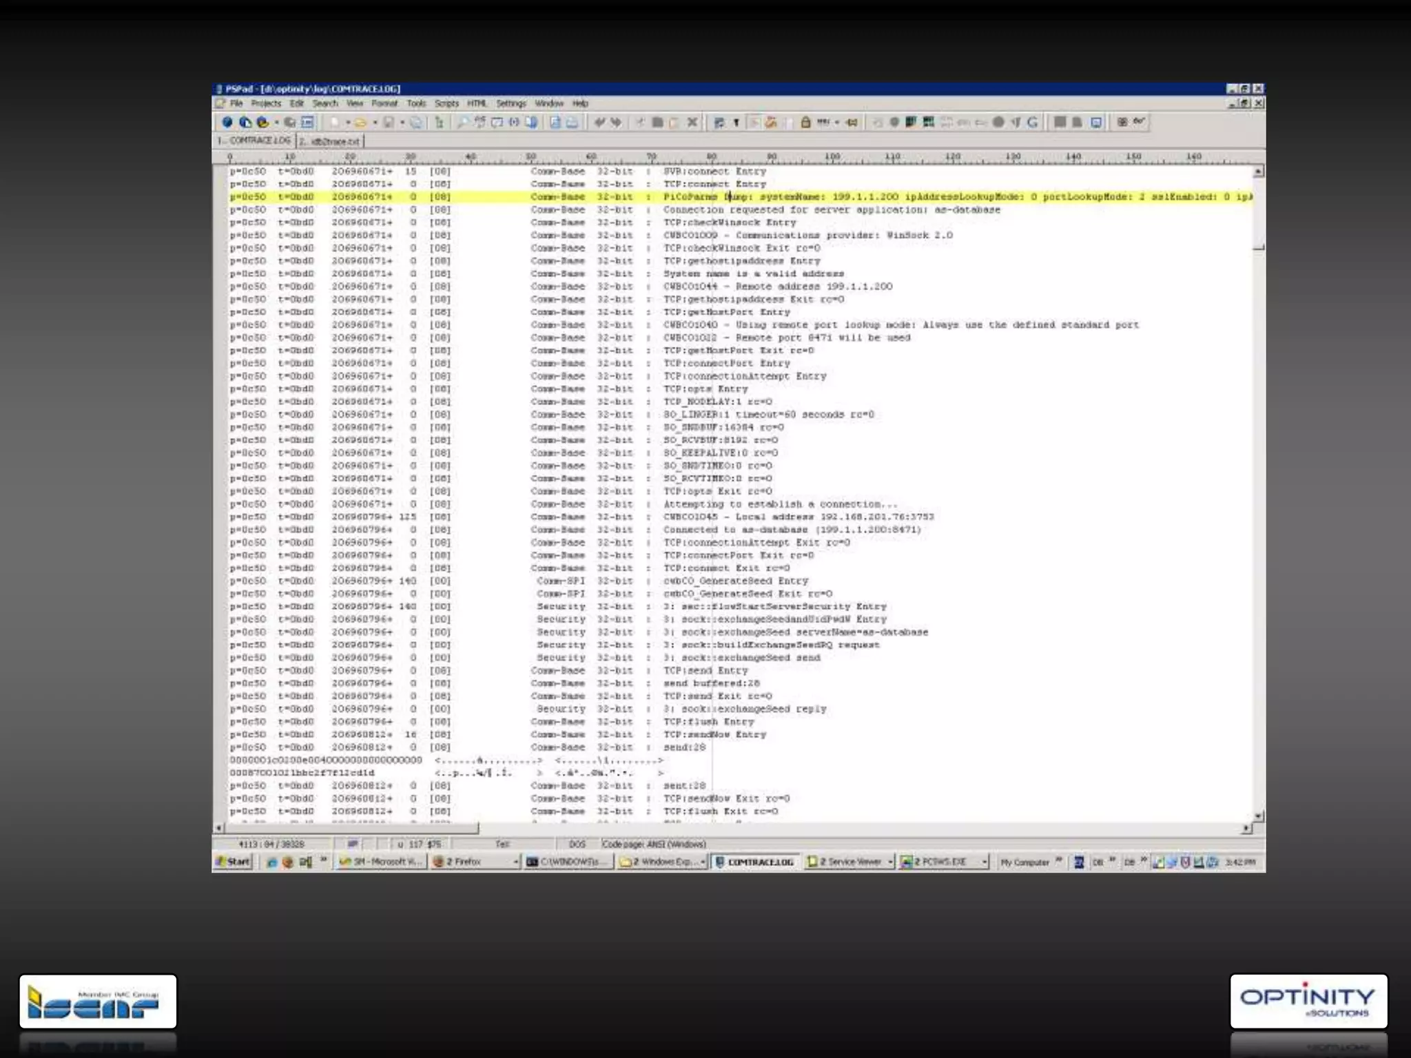Click the horizontal scrollbar right arrow

click(1246, 828)
